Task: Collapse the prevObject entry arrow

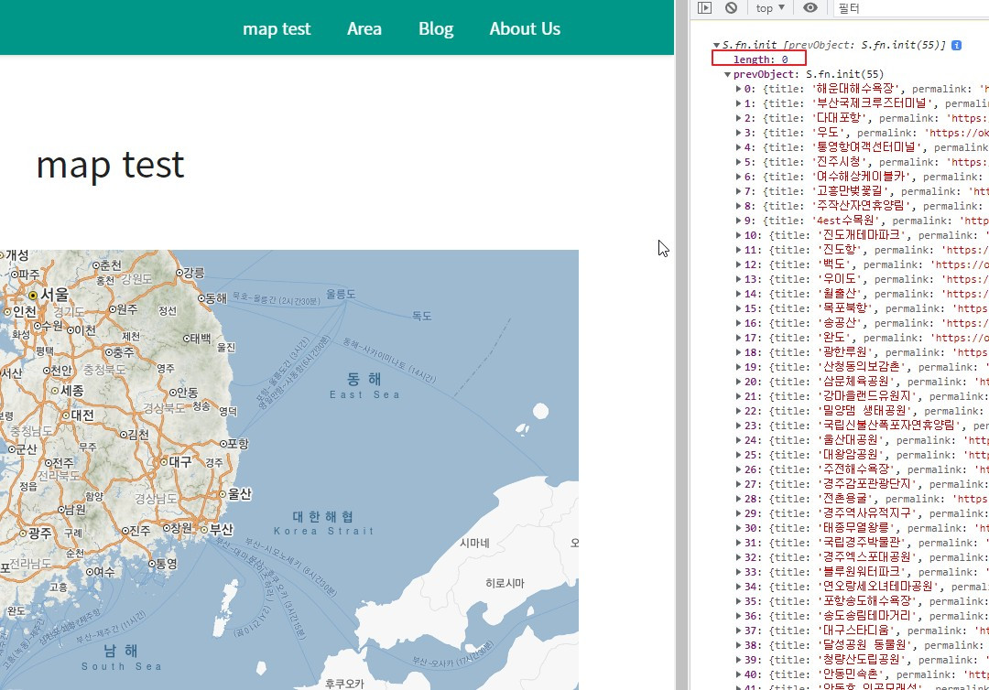Action: click(727, 74)
